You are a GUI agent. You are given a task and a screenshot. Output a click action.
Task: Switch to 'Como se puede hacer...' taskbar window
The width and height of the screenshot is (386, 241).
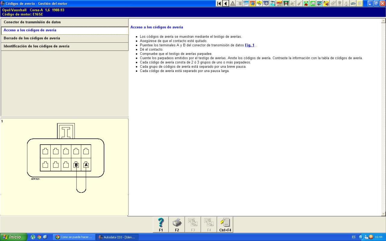click(74, 237)
